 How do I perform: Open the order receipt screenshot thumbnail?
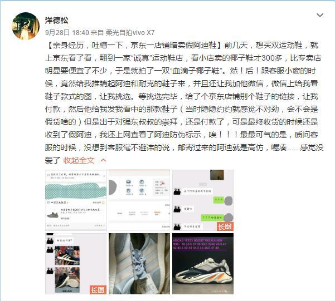[x=76, y=200]
